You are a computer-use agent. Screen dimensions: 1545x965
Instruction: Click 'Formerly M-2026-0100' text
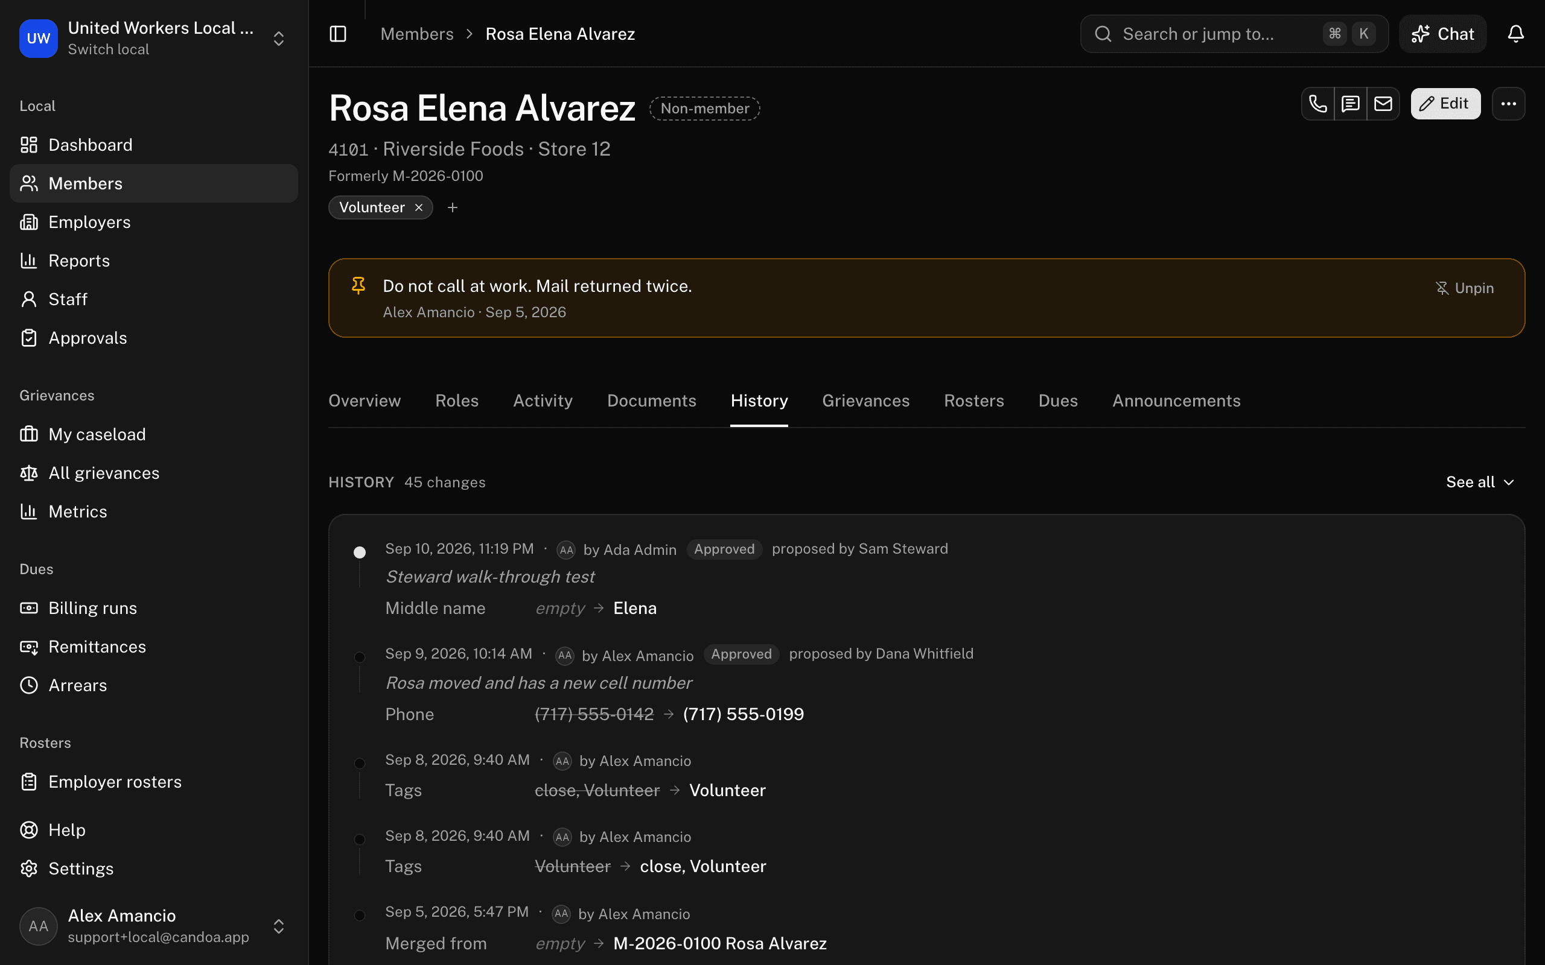(x=406, y=176)
